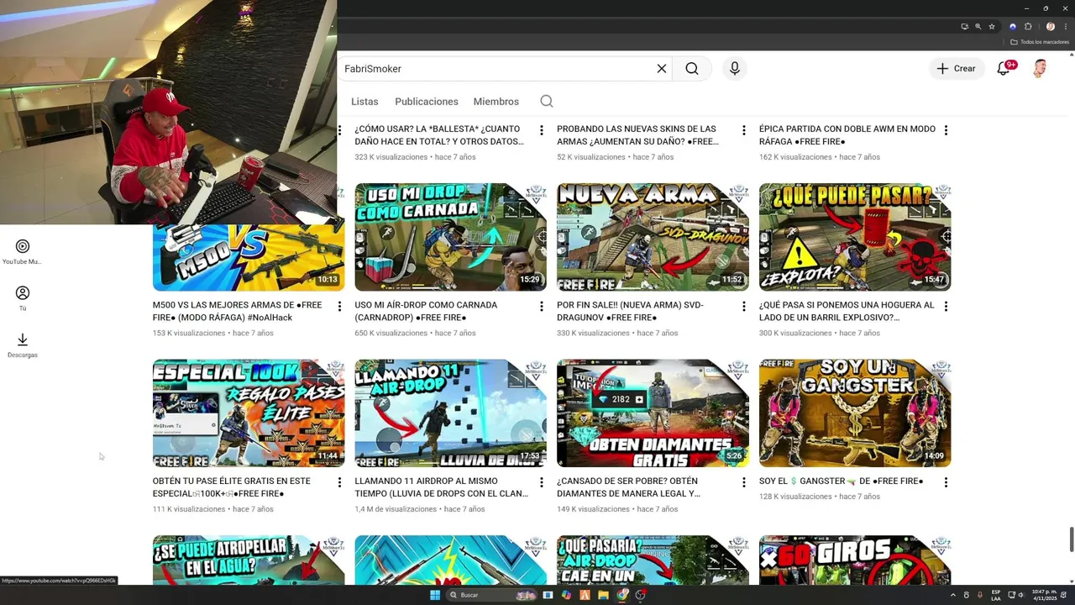Screen dimensions: 1075x605
Task: Open POR FIN SALE!! SVD-DRAGUNOV title link
Action: pyautogui.click(x=630, y=311)
